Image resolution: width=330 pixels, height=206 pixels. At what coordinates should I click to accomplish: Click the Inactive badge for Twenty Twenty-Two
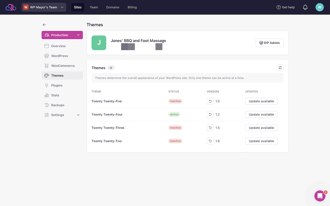(175, 141)
